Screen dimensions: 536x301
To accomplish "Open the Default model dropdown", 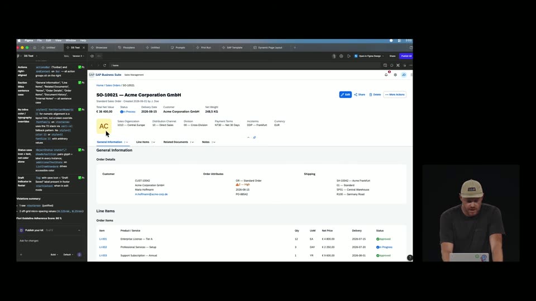I will (68, 255).
